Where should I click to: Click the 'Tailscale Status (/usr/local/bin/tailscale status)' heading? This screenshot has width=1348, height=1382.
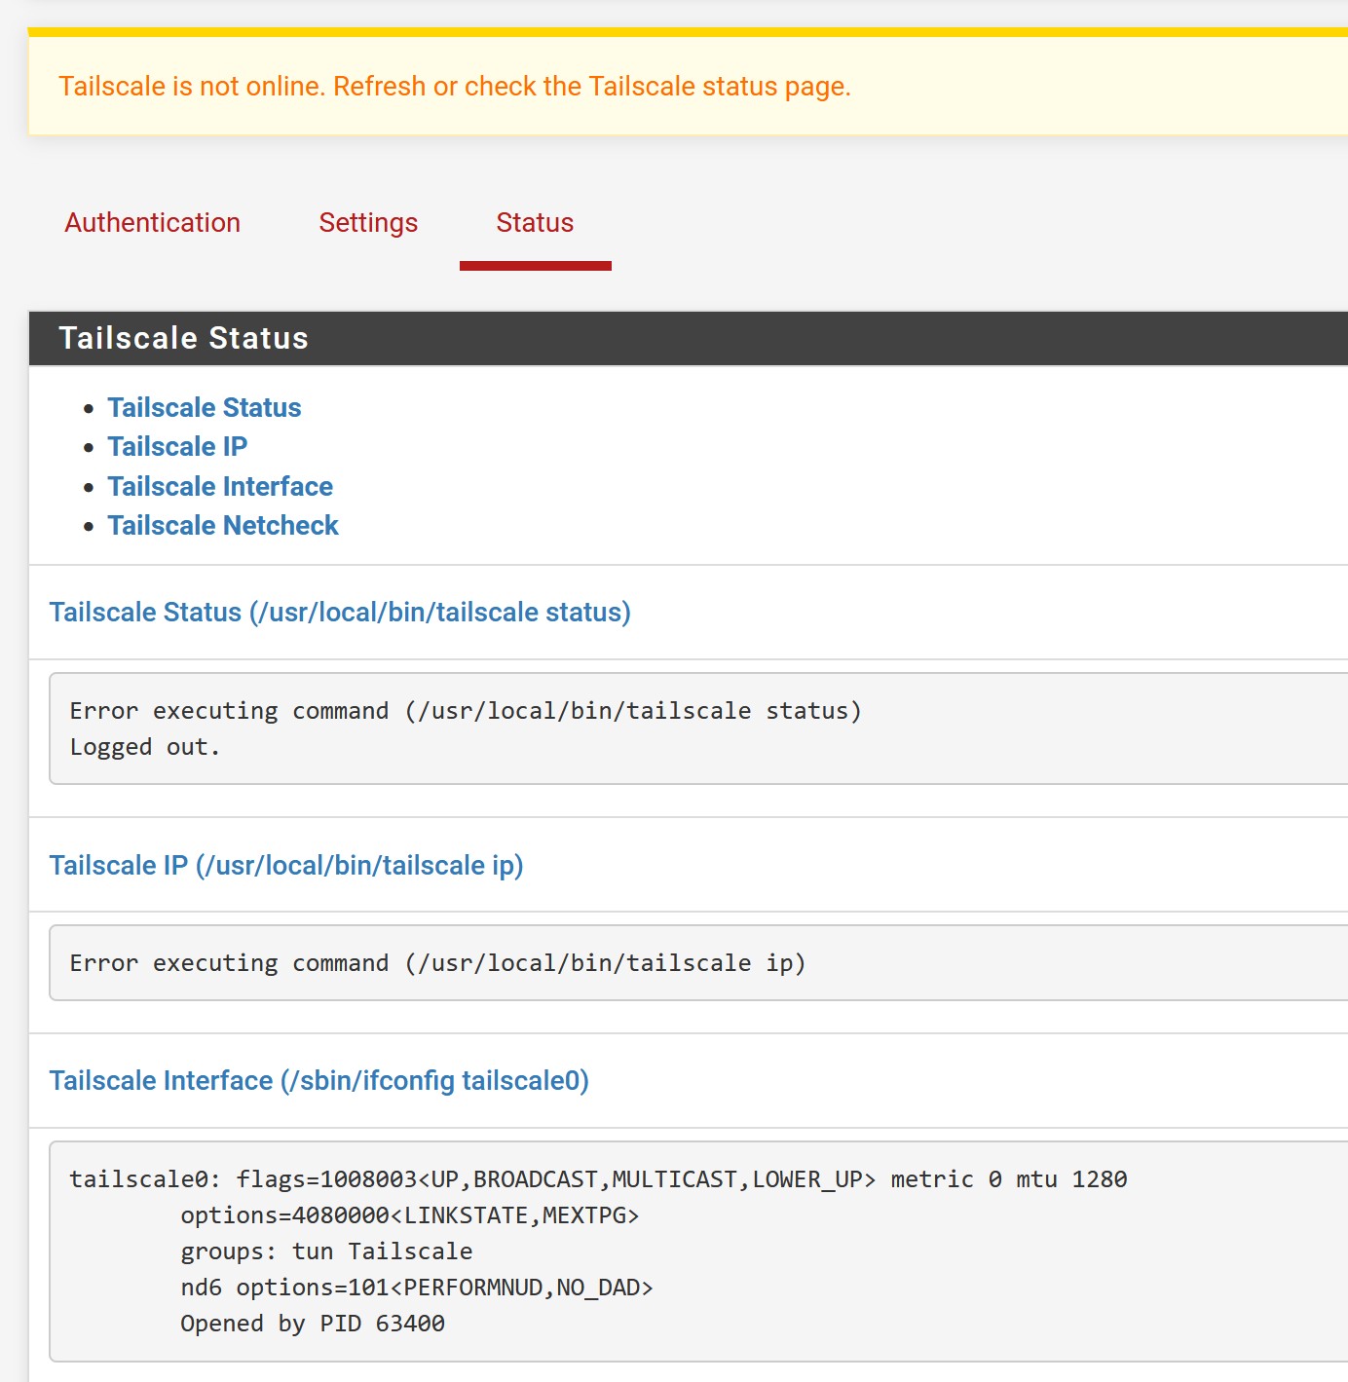point(340,612)
